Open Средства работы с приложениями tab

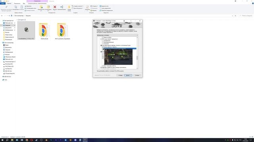point(37,4)
